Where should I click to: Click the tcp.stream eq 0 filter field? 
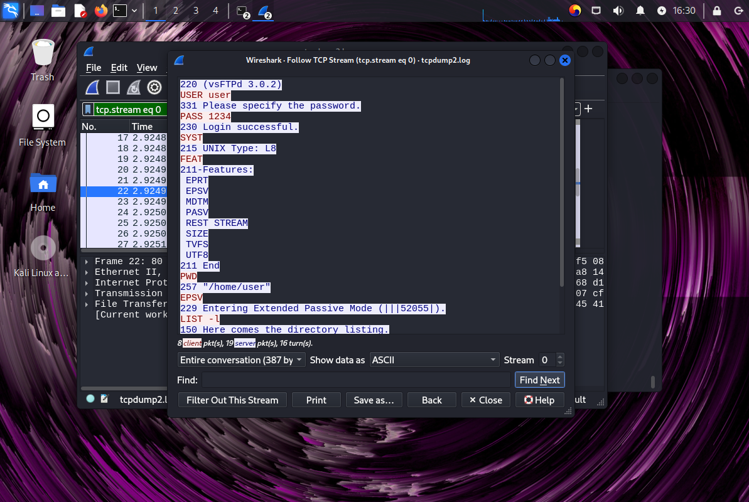point(130,109)
